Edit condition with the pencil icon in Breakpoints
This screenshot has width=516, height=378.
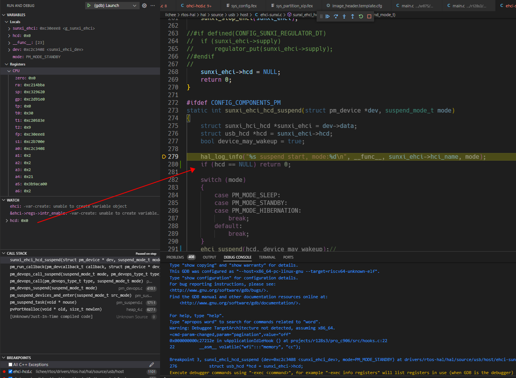[x=152, y=365]
